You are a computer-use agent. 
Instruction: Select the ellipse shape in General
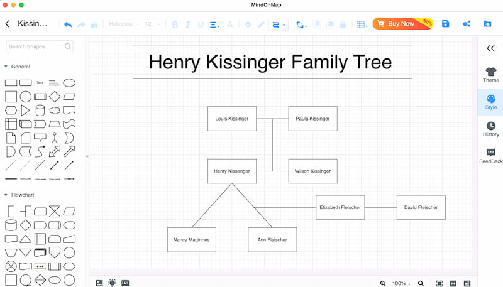(x=69, y=82)
